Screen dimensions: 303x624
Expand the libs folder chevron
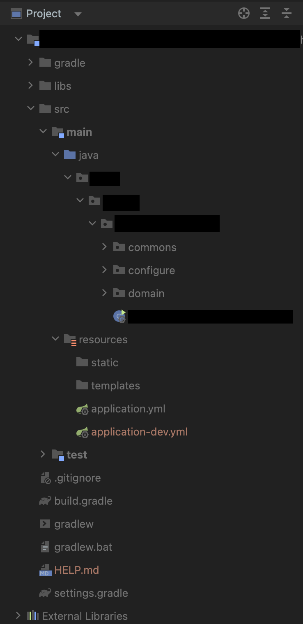[x=30, y=86]
